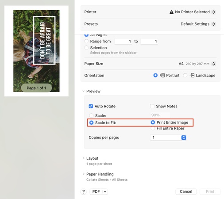Collapse the Preview section
This screenshot has height=199, width=224.
pyautogui.click(x=83, y=91)
